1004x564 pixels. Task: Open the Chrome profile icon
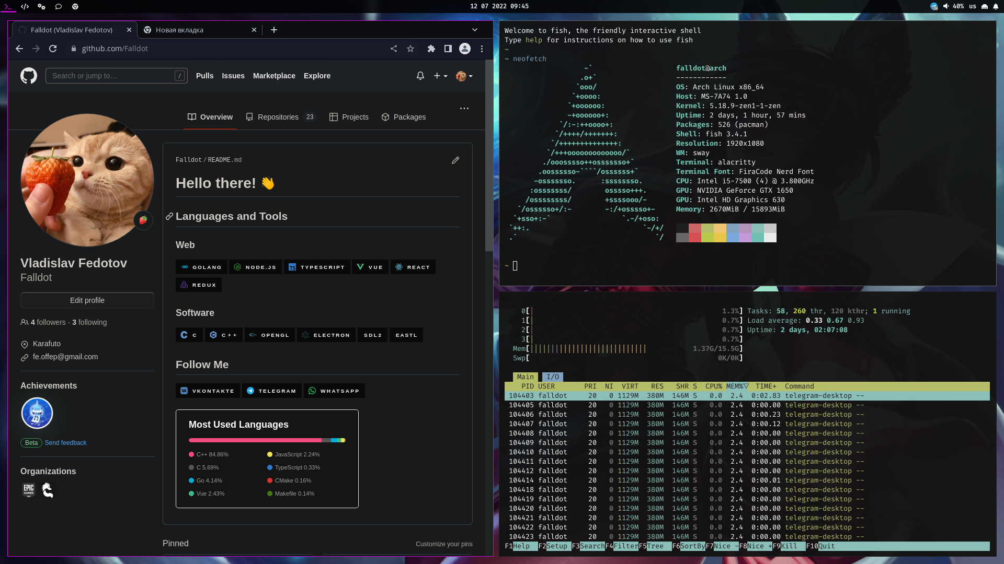(465, 49)
